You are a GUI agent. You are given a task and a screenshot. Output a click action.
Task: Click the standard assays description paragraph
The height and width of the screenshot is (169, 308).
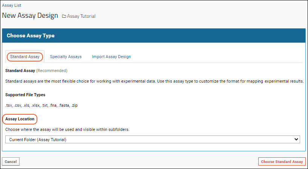click(155, 81)
